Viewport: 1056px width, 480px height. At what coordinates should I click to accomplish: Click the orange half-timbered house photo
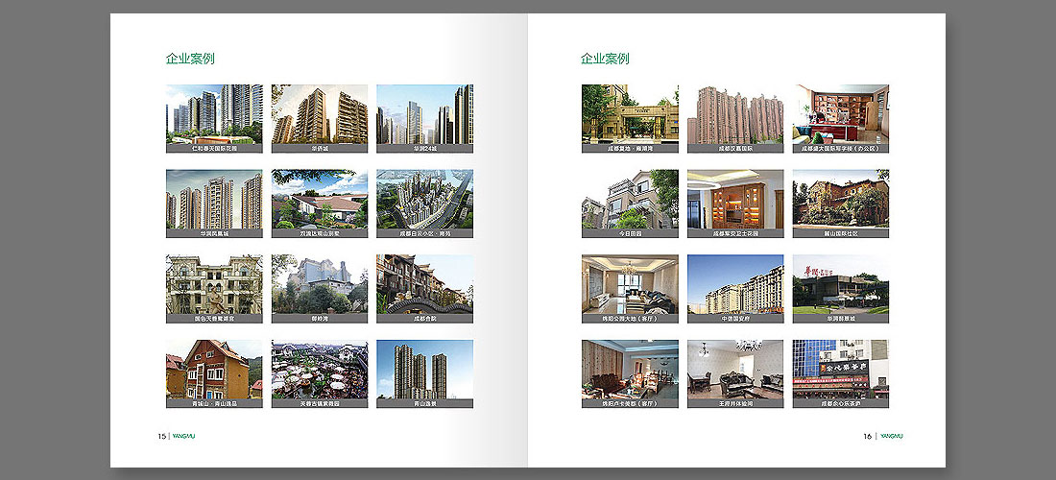click(214, 369)
